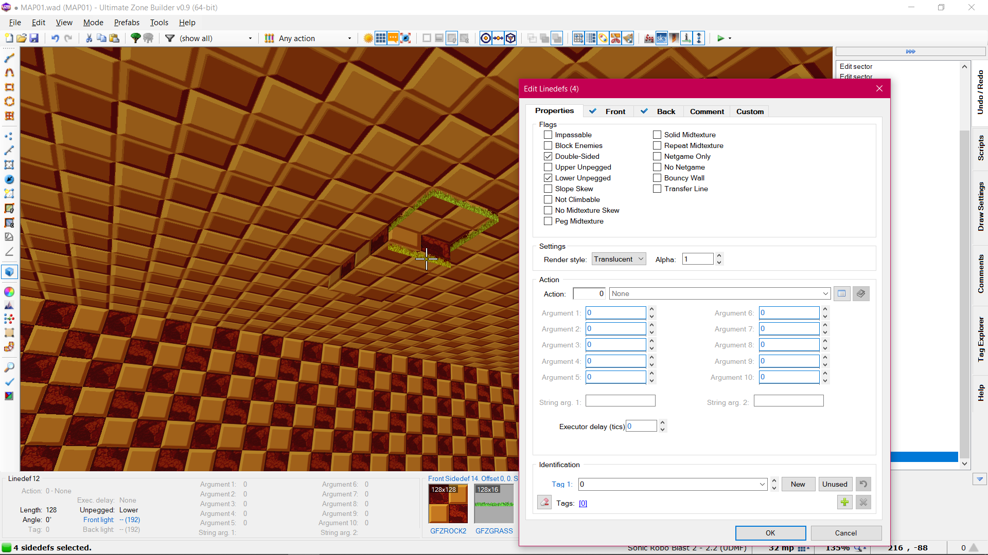Screen dimensions: 988x555
Task: Switch to the Back tab
Action: (x=659, y=112)
